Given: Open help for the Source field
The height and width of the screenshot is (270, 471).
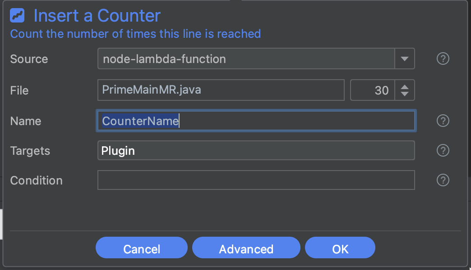Looking at the screenshot, I should (443, 59).
